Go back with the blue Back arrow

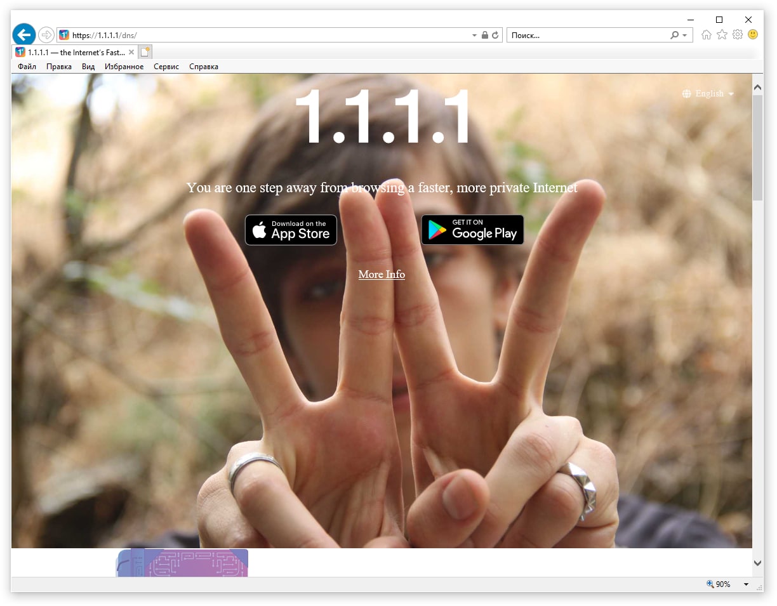(x=24, y=35)
